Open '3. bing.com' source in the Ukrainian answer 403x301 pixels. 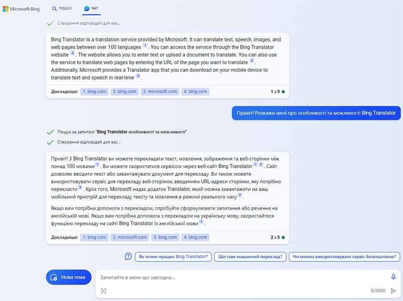pos(165,237)
